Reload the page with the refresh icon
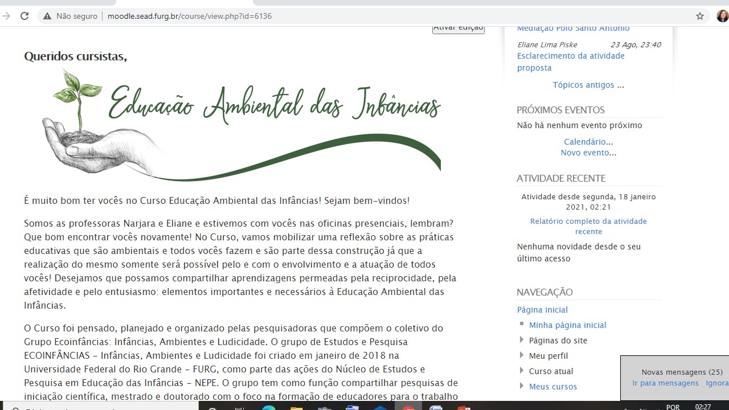This screenshot has width=729, height=410. pos(24,16)
